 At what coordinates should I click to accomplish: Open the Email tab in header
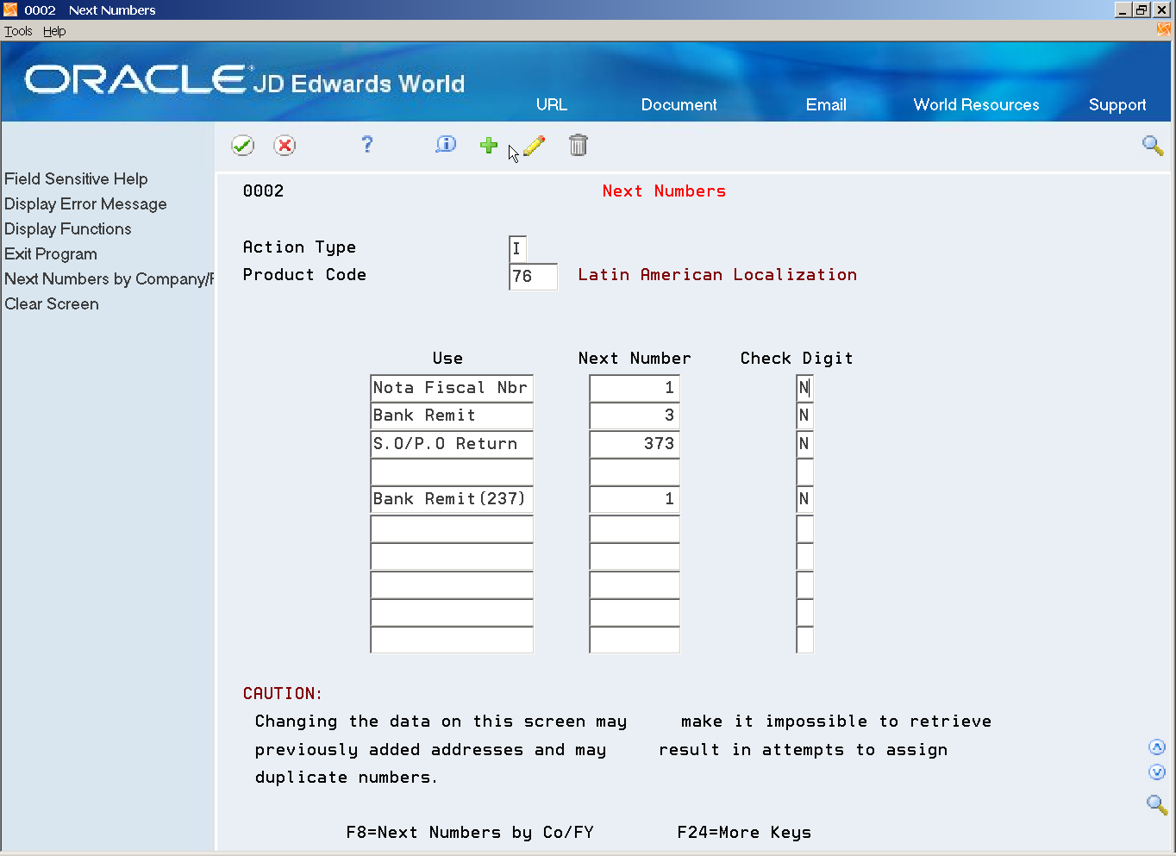pyautogui.click(x=826, y=104)
